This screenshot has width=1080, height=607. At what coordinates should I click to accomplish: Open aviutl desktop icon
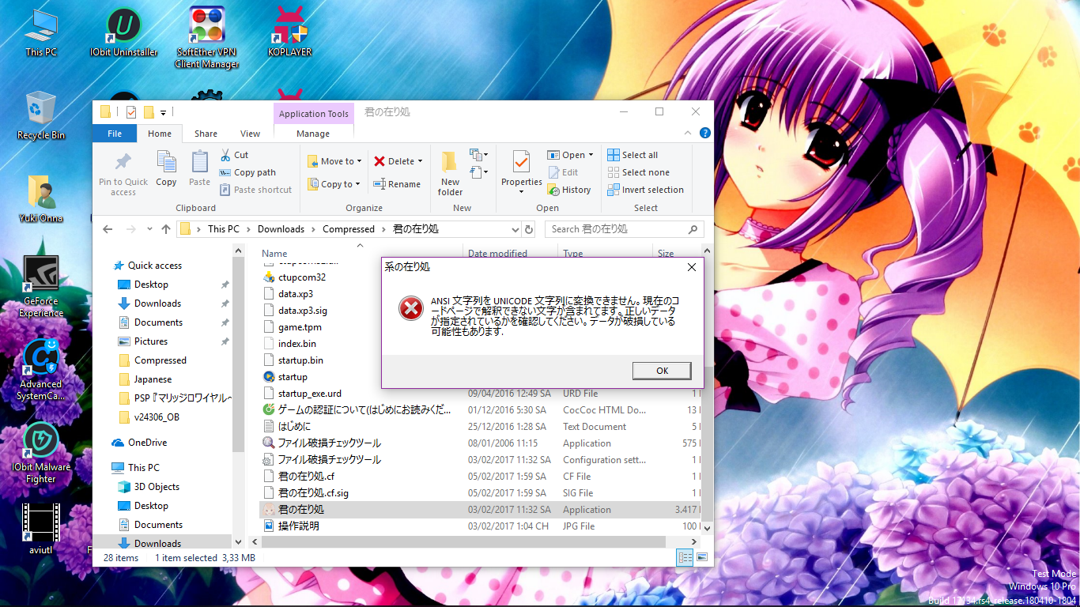41,528
